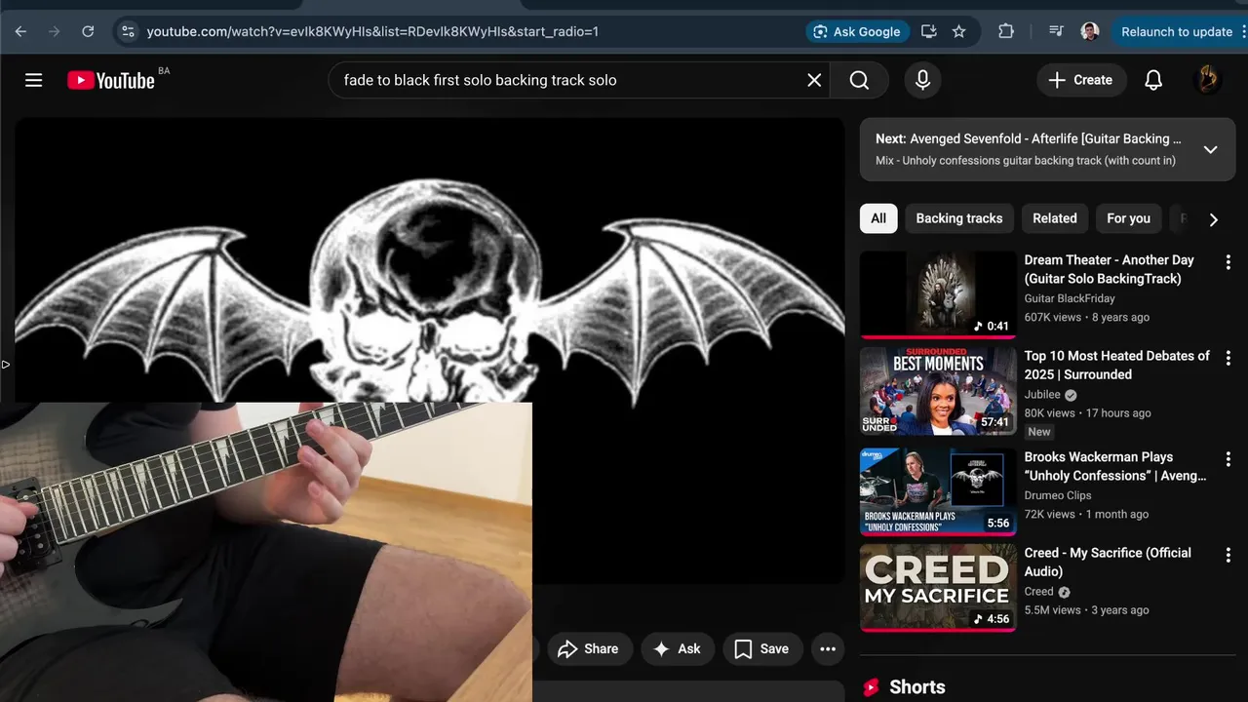Open the Chrome profile avatar

(1090, 31)
